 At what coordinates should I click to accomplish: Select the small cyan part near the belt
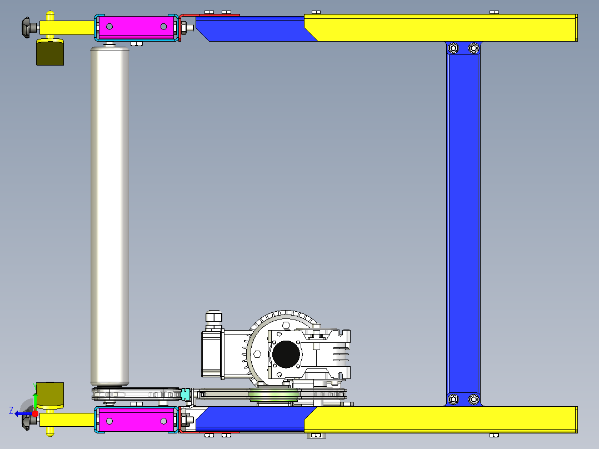(x=185, y=395)
